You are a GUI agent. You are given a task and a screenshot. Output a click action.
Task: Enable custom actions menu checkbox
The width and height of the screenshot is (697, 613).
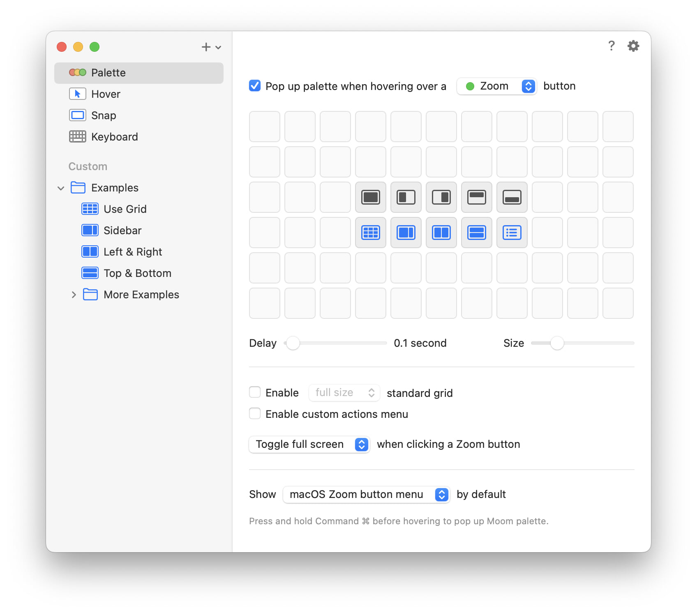coord(255,414)
